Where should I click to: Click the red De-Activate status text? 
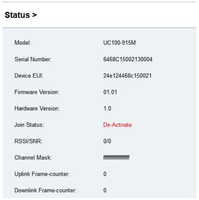tap(117, 125)
